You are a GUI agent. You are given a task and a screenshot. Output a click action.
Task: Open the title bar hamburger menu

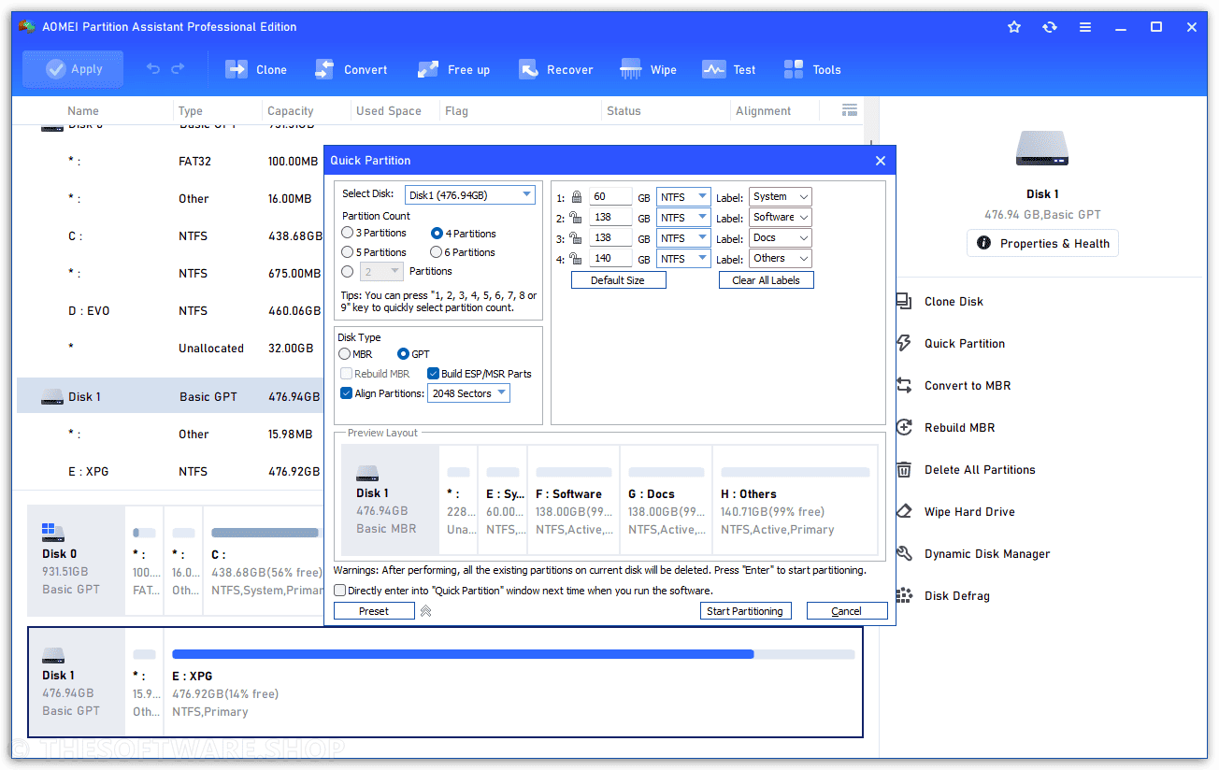(x=1085, y=27)
